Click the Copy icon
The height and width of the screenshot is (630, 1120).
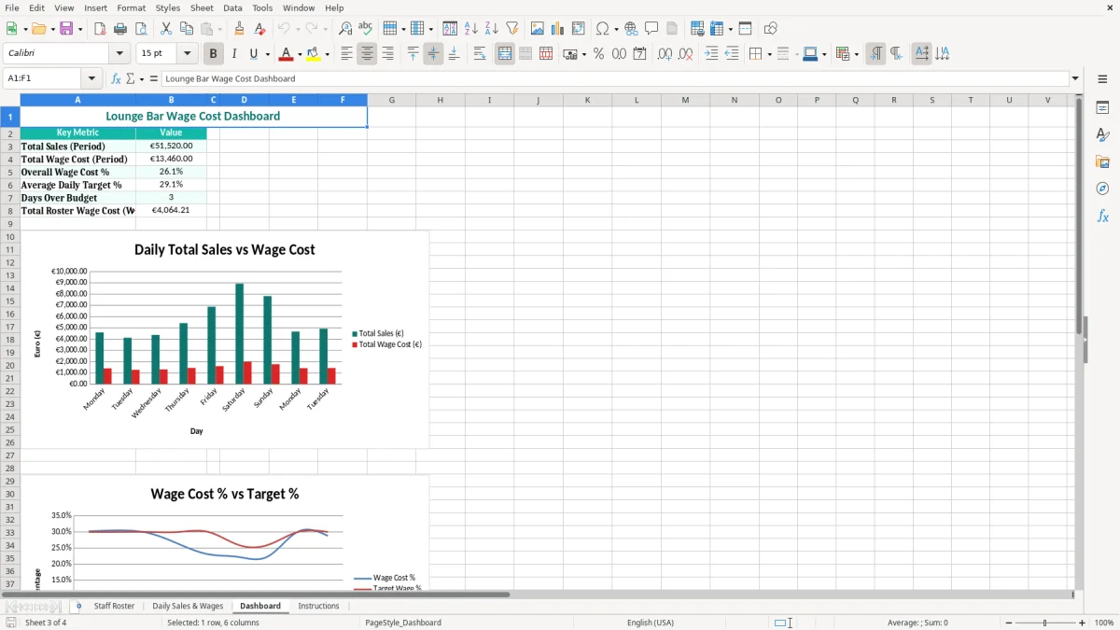coord(187,29)
